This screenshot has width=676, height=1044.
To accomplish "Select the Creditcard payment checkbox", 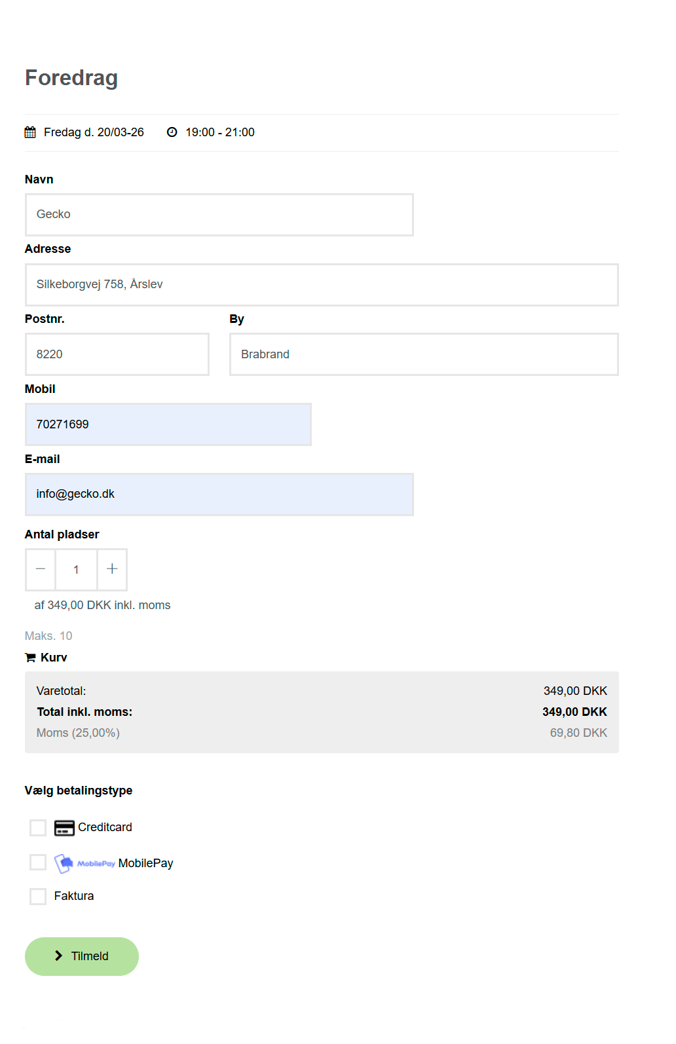I will 38,828.
